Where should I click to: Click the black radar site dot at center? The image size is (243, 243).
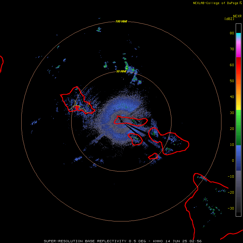[122, 121]
